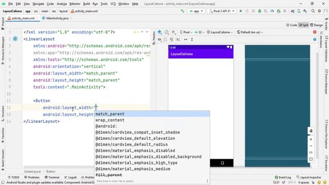The height and width of the screenshot is (185, 329).
Task: Switch to Design view mode
Action: 317,25
